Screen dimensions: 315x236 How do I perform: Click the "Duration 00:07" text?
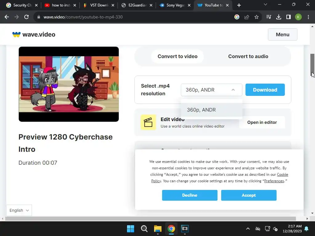click(x=38, y=163)
